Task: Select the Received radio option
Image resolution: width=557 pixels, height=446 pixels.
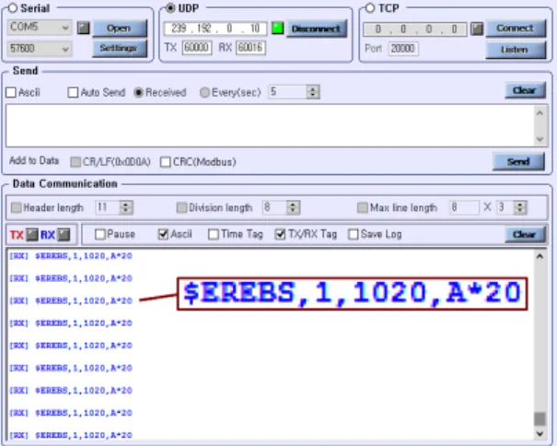Action: point(138,92)
